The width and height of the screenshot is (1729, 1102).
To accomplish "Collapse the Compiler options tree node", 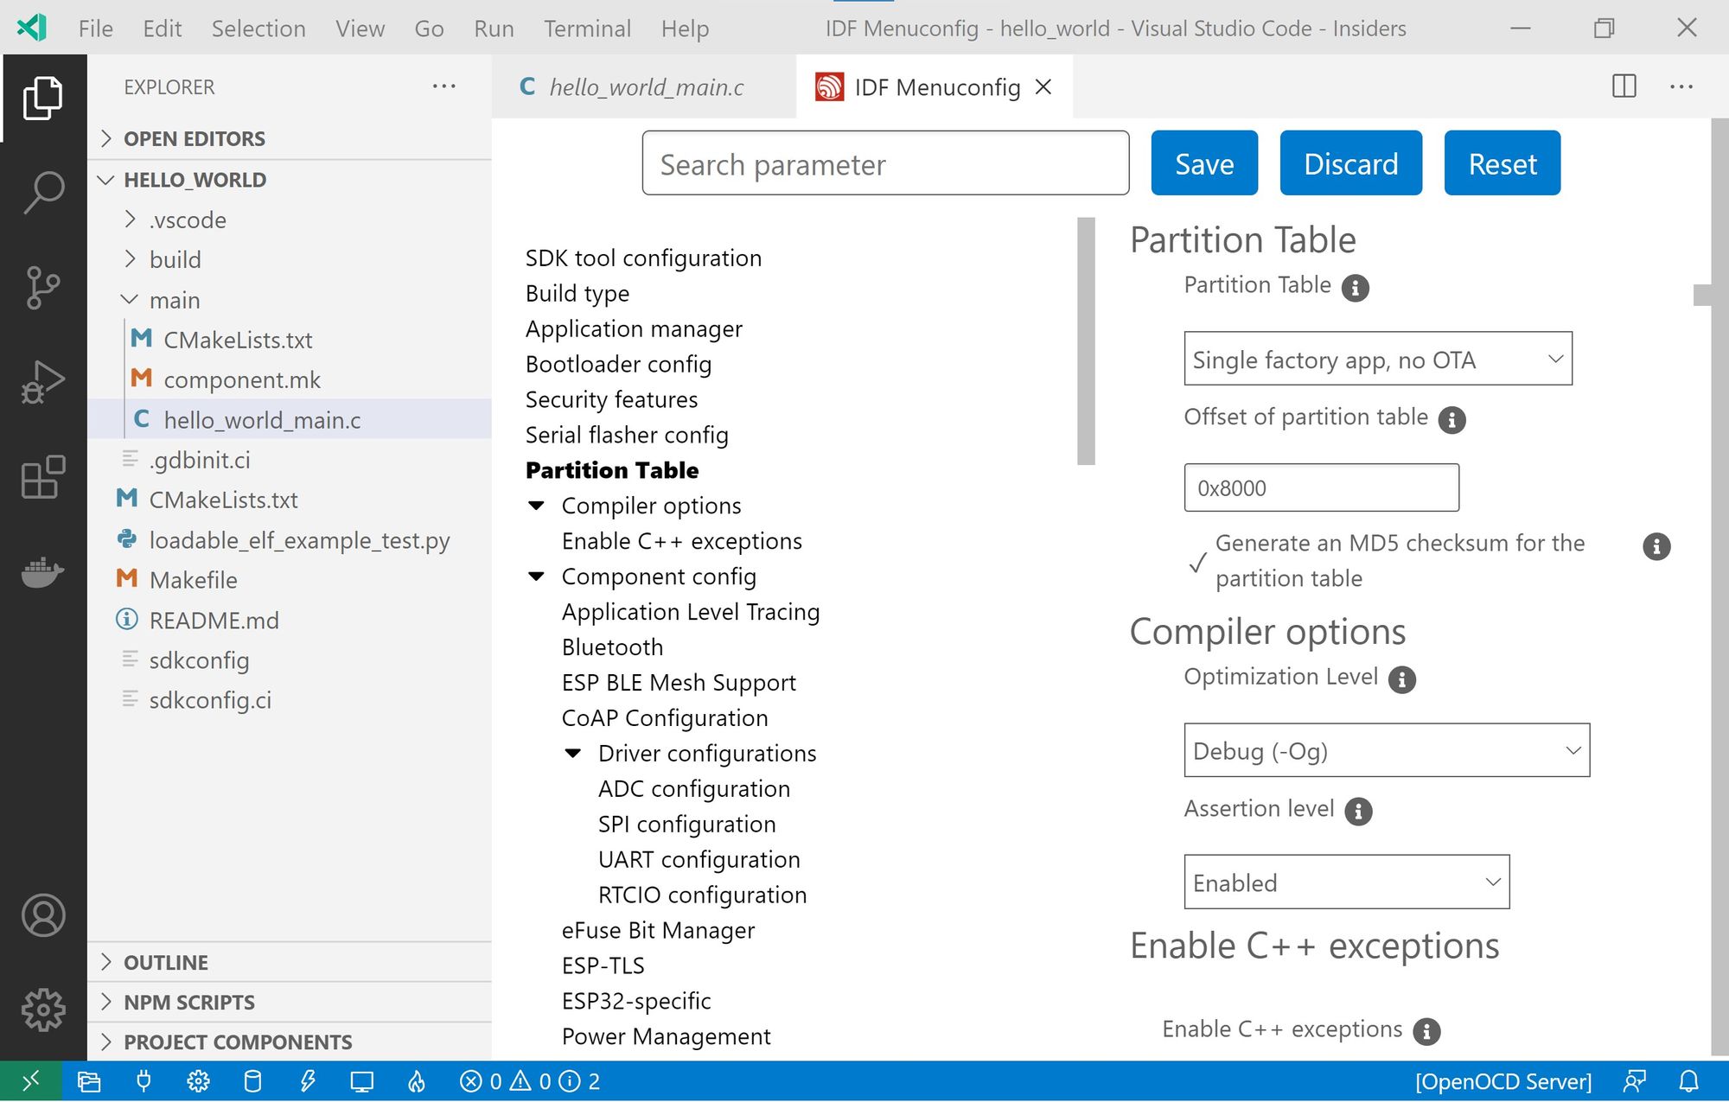I will [x=536, y=506].
